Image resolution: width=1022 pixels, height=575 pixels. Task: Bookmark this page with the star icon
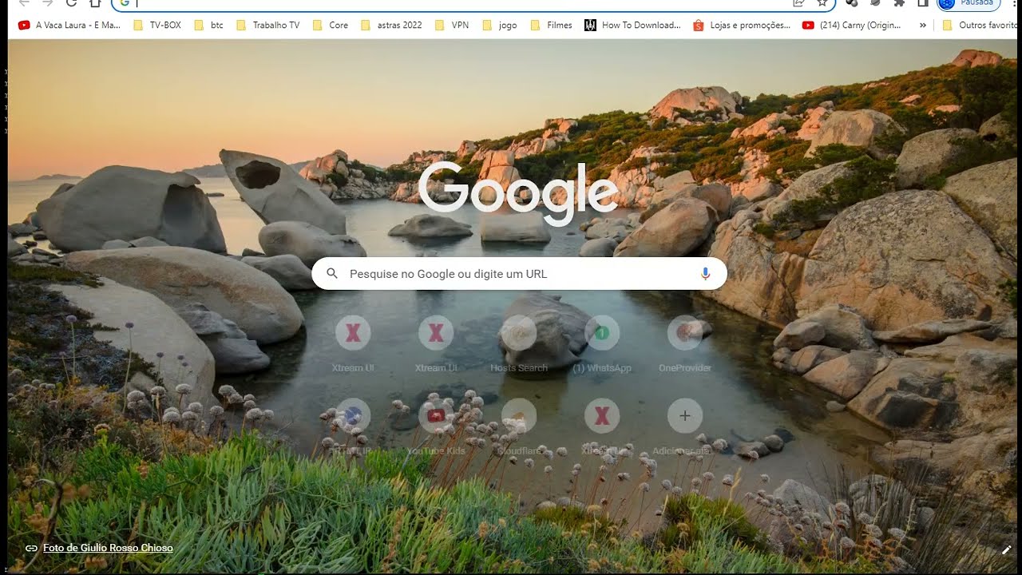[822, 3]
